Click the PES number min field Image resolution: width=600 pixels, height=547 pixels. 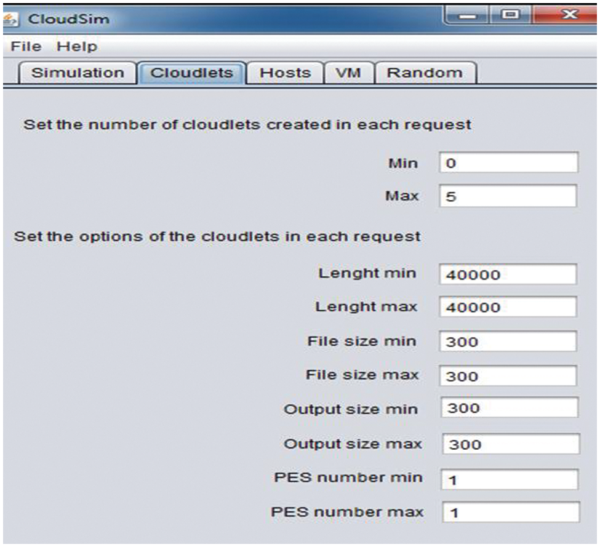click(x=510, y=479)
